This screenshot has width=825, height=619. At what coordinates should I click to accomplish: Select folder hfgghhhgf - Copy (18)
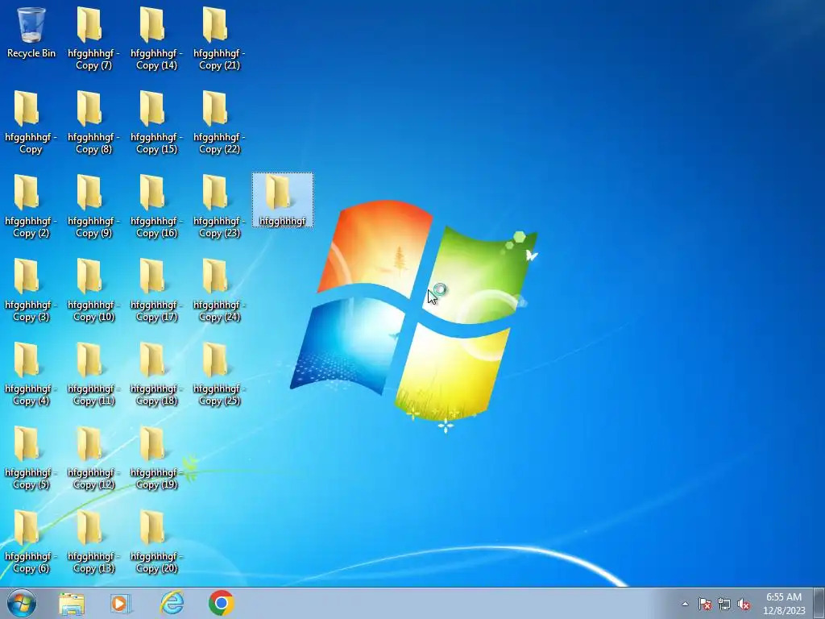click(156, 374)
